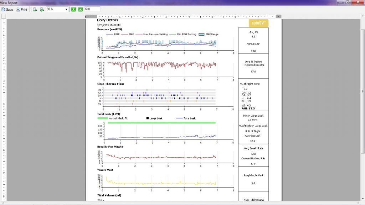Click the '90% EPAP' statistic label

(253, 44)
